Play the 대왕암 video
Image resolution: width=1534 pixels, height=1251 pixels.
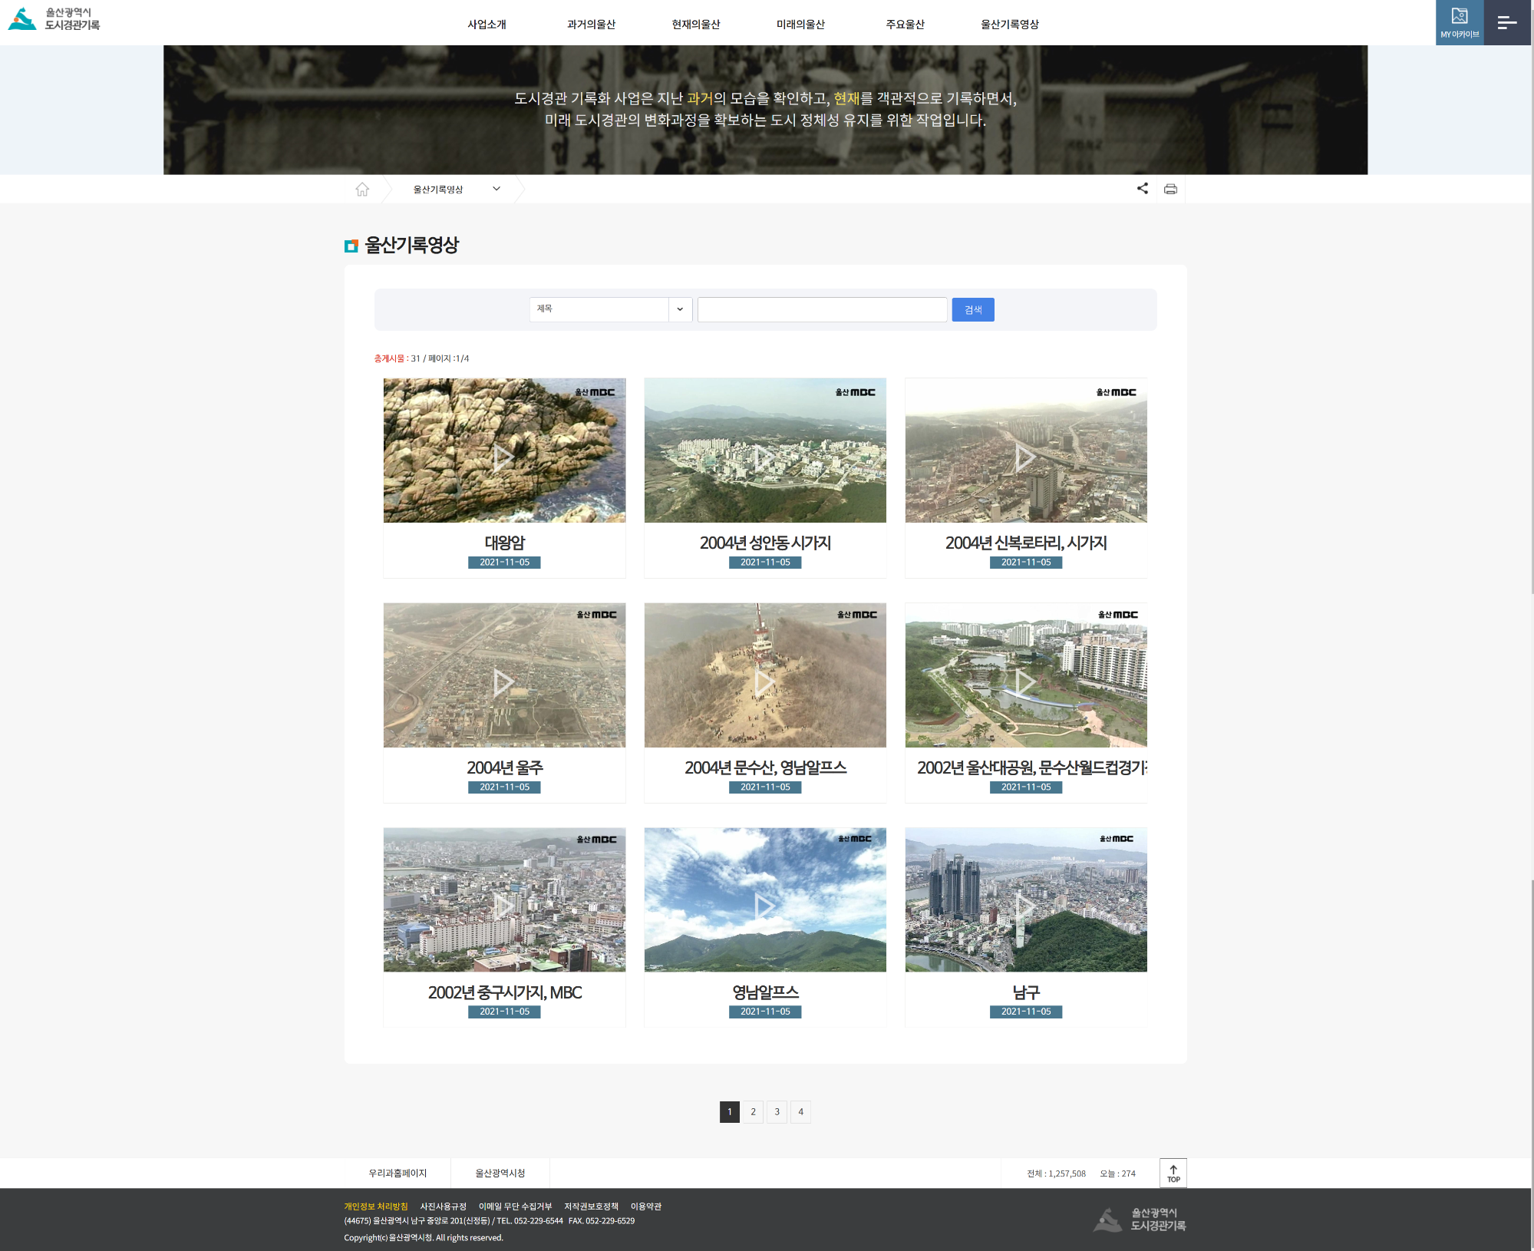click(x=504, y=457)
